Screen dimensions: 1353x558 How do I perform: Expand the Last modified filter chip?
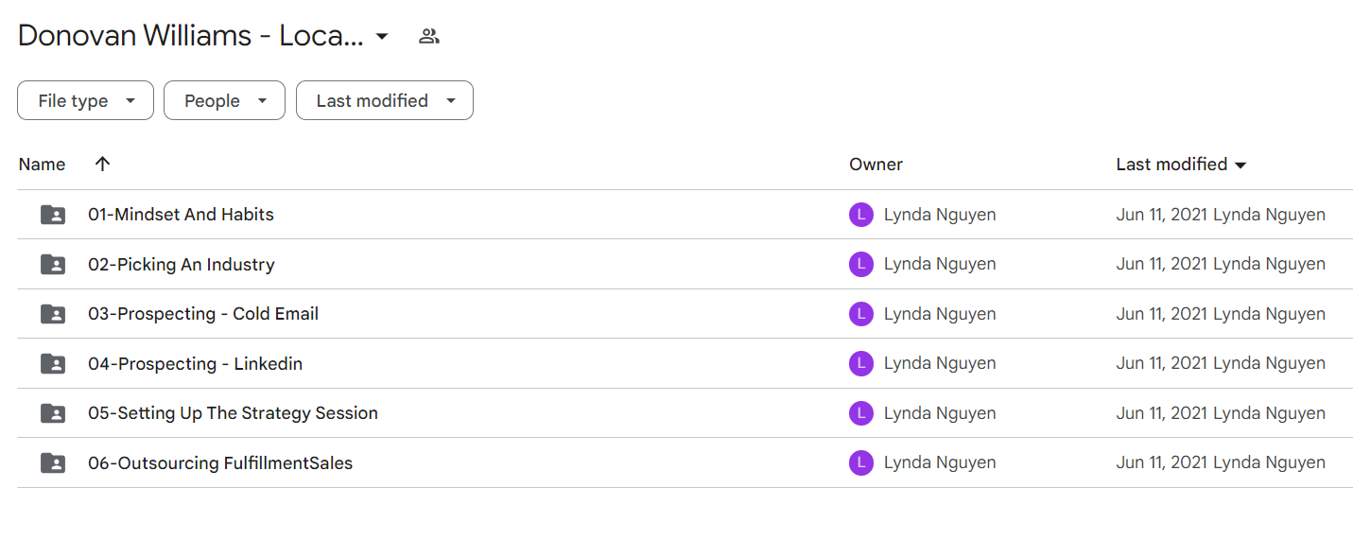click(385, 100)
